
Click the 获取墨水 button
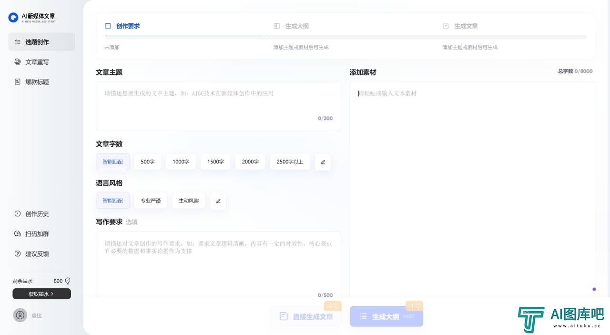[41, 294]
